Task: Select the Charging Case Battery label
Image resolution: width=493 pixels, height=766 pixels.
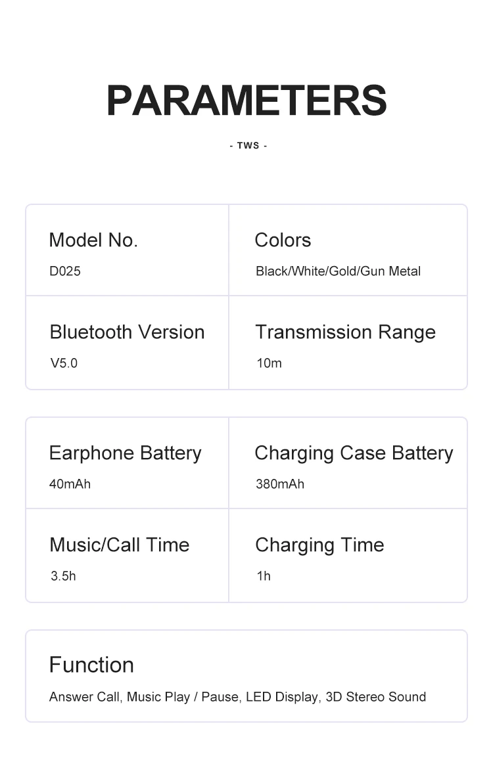Action: point(354,453)
